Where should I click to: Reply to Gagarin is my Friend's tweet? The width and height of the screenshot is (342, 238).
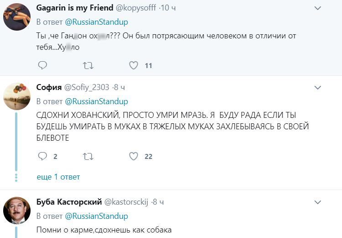coord(42,66)
